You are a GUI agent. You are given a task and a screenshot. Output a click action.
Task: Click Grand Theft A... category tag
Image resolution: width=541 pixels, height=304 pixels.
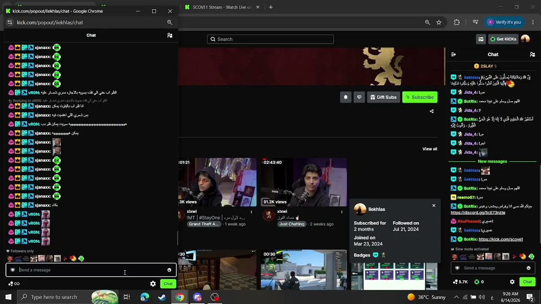[204, 224]
